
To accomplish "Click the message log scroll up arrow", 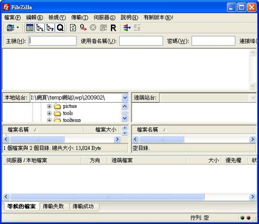I will [x=253, y=52].
